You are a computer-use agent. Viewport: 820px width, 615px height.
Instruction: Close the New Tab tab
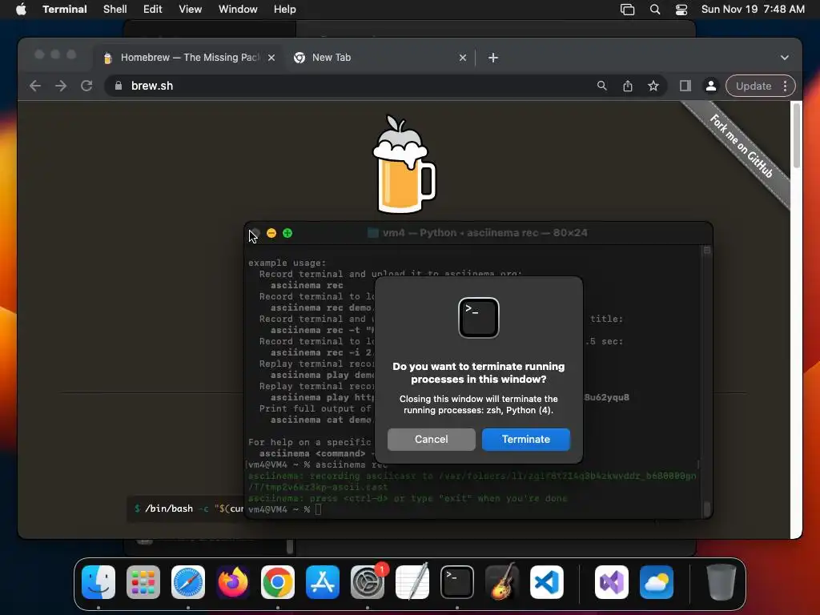click(x=462, y=58)
